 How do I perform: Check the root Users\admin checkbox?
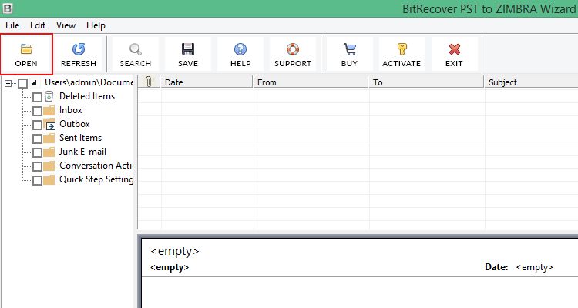point(23,83)
